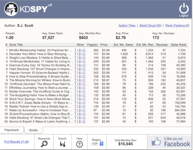The image size is (193, 150).
Task: Click S link for Stack Your Savings
Action: coord(80,99)
